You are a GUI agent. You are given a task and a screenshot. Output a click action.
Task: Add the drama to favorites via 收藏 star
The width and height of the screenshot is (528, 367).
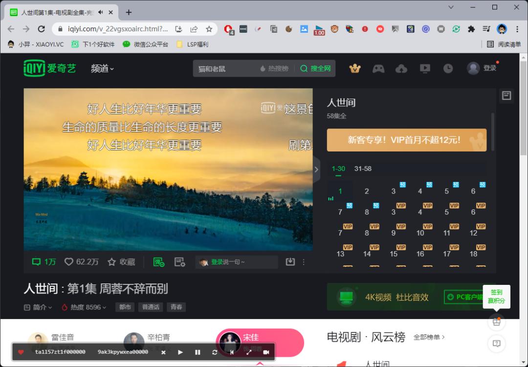coord(112,261)
